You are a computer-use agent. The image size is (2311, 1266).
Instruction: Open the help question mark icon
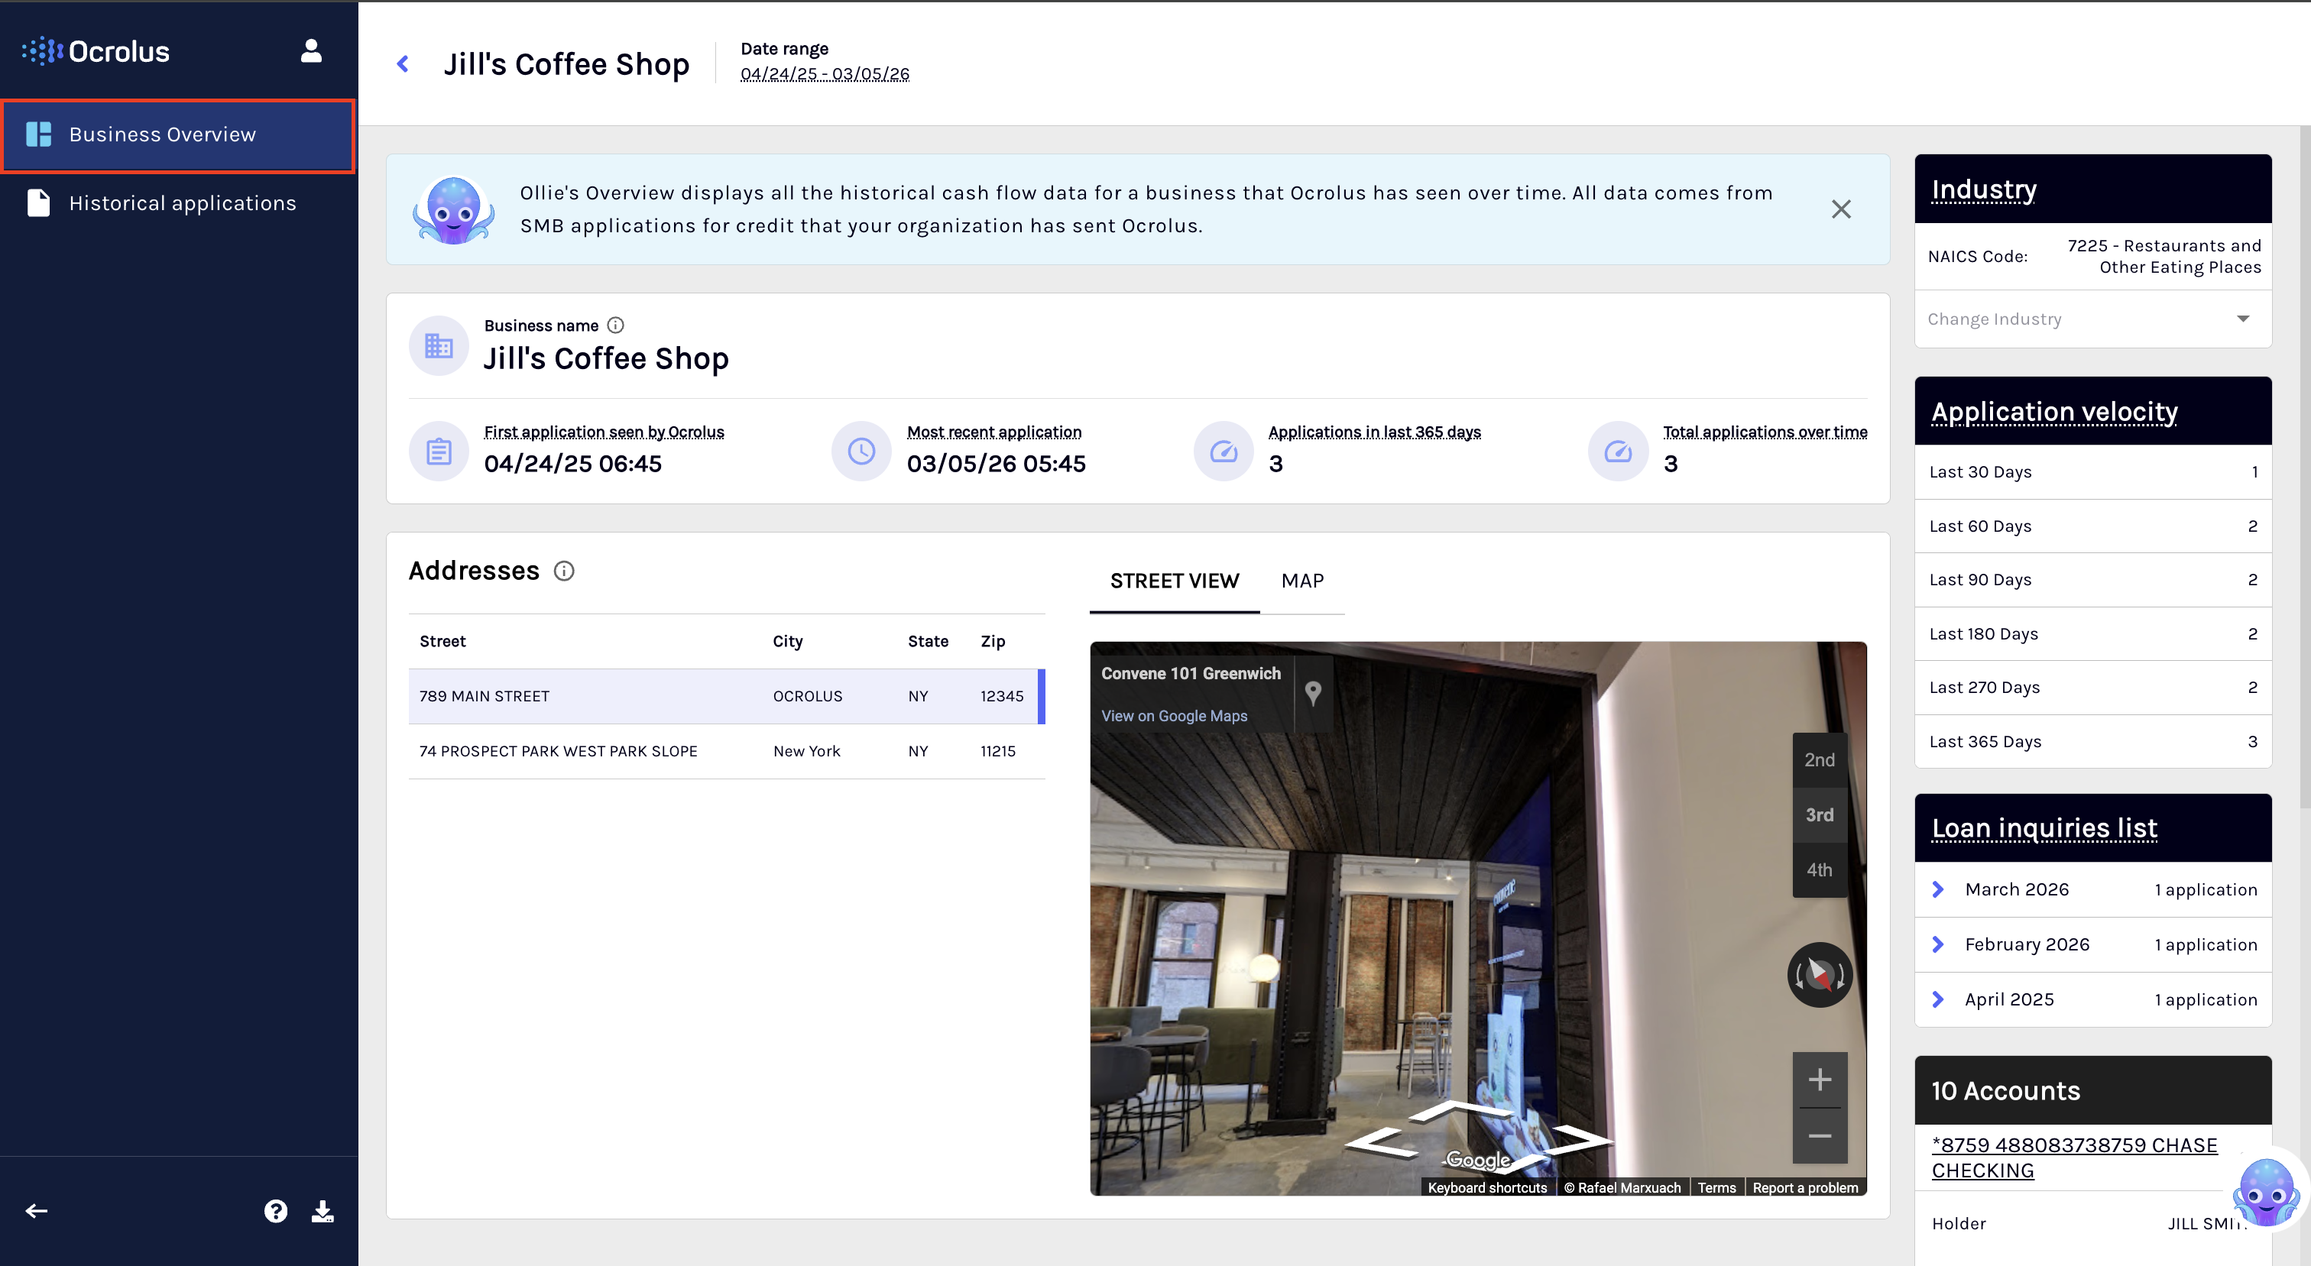[x=275, y=1211]
